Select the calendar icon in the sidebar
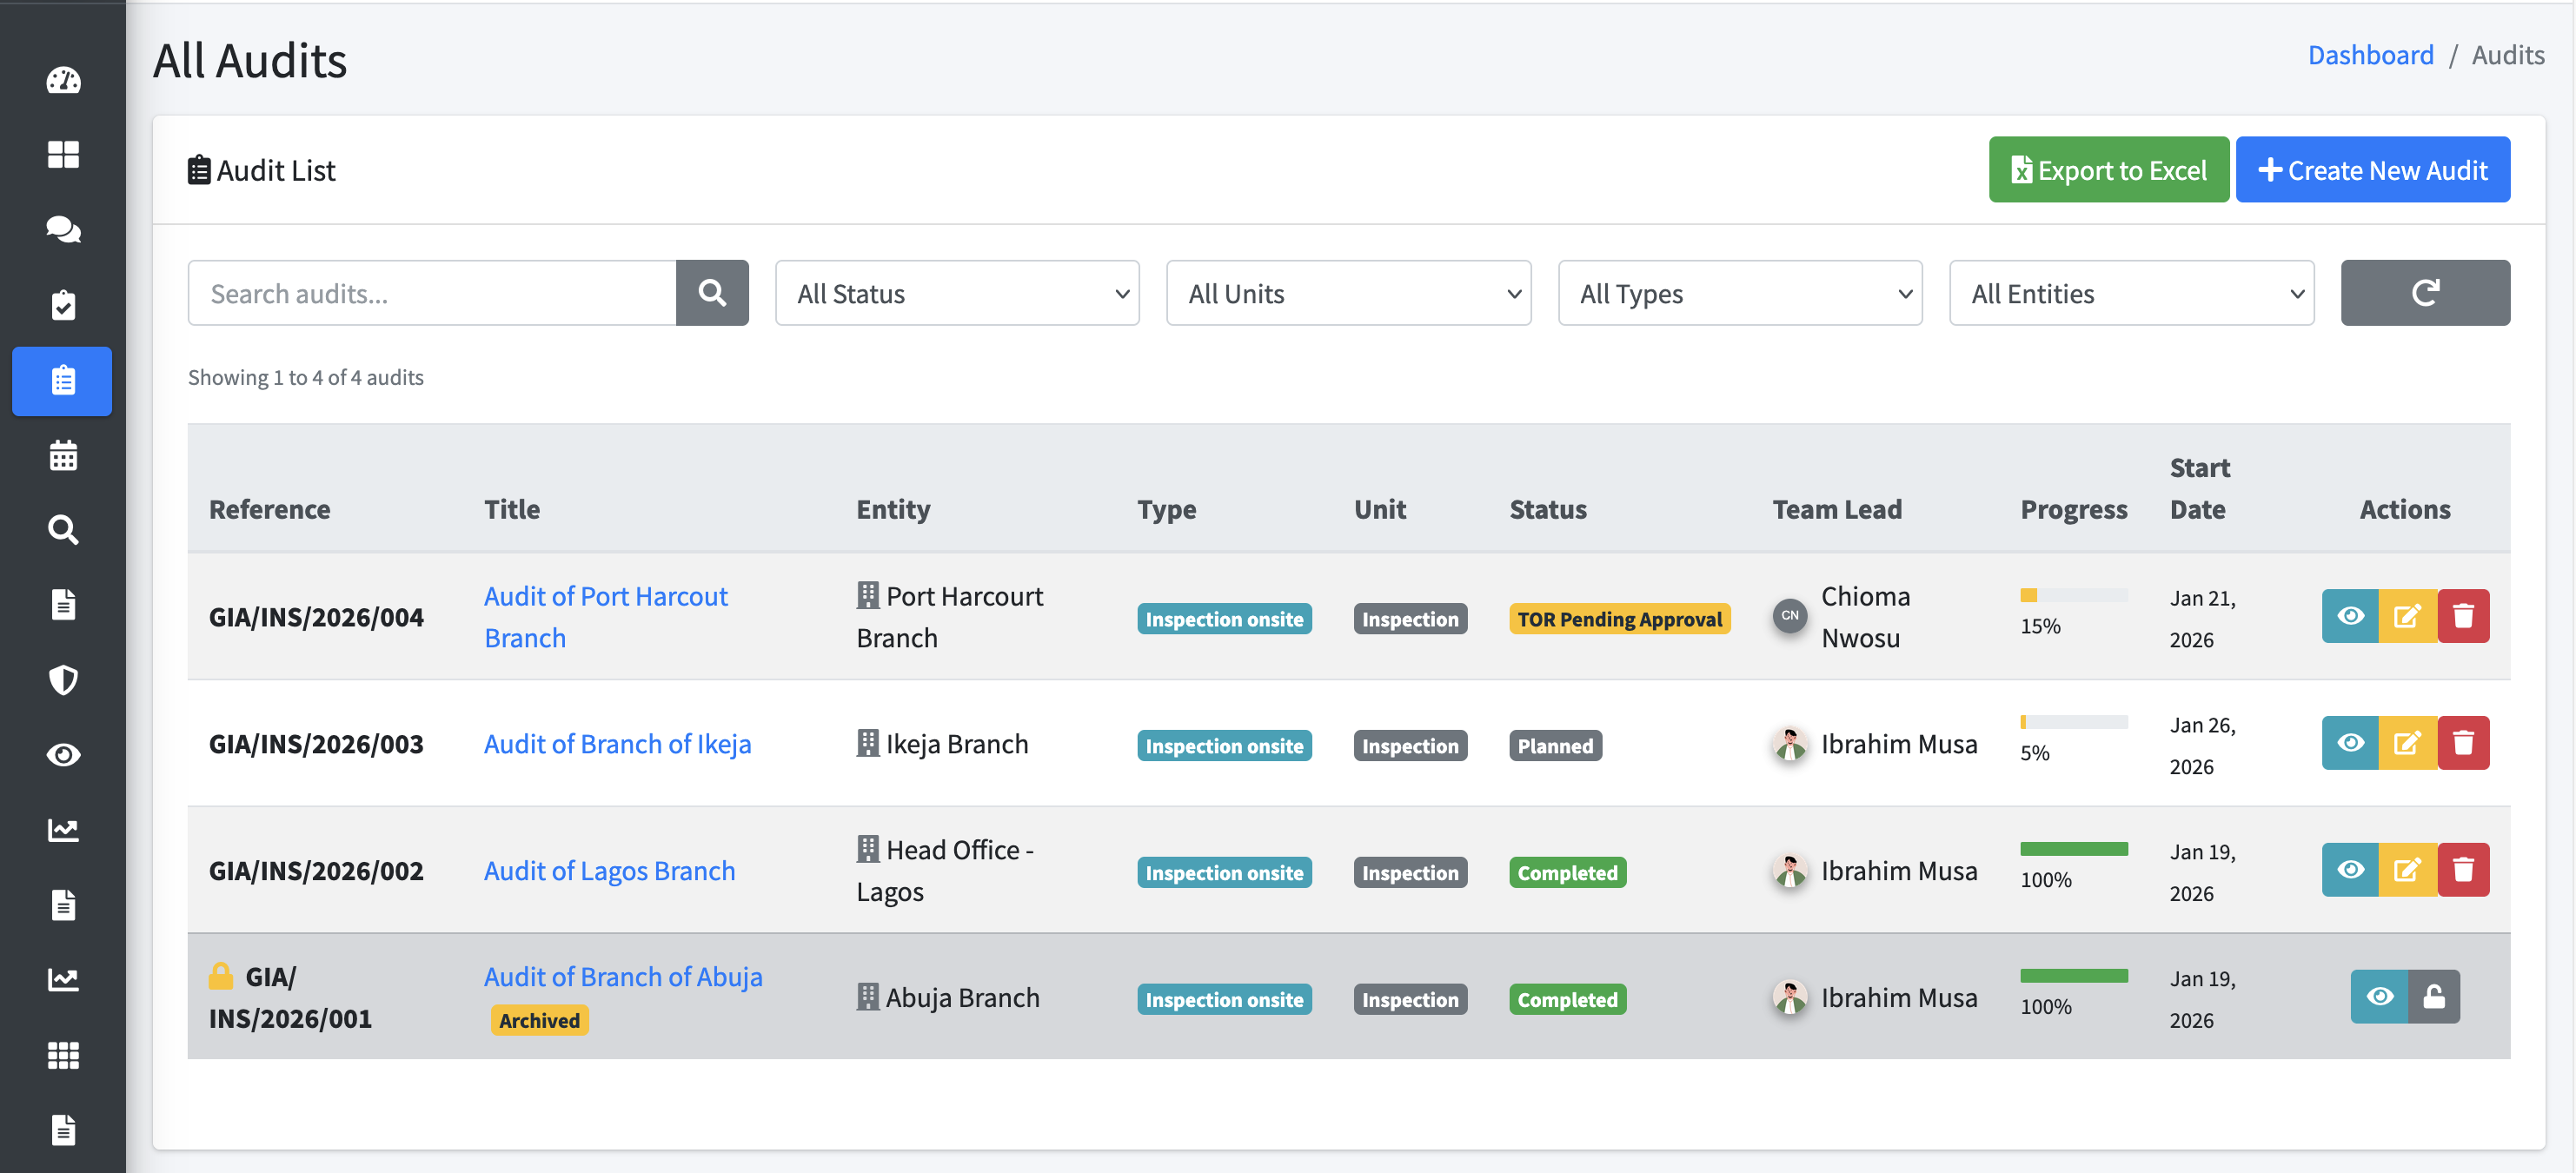Image resolution: width=2576 pixels, height=1173 pixels. (62, 455)
